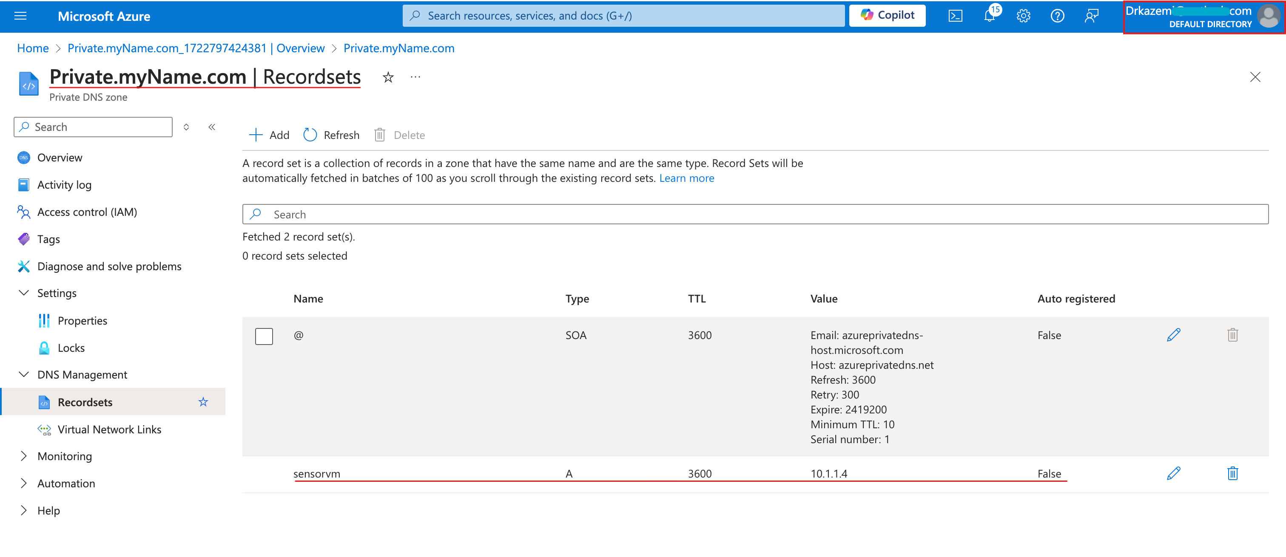The height and width of the screenshot is (557, 1286).
Task: Close the Recordsets blade
Action: tap(1255, 77)
